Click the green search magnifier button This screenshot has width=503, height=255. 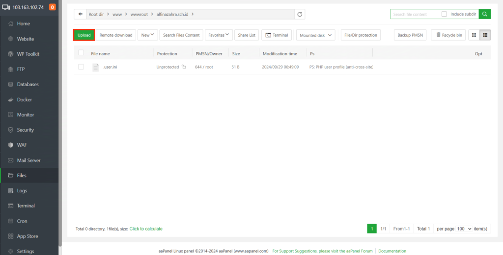[x=484, y=14]
